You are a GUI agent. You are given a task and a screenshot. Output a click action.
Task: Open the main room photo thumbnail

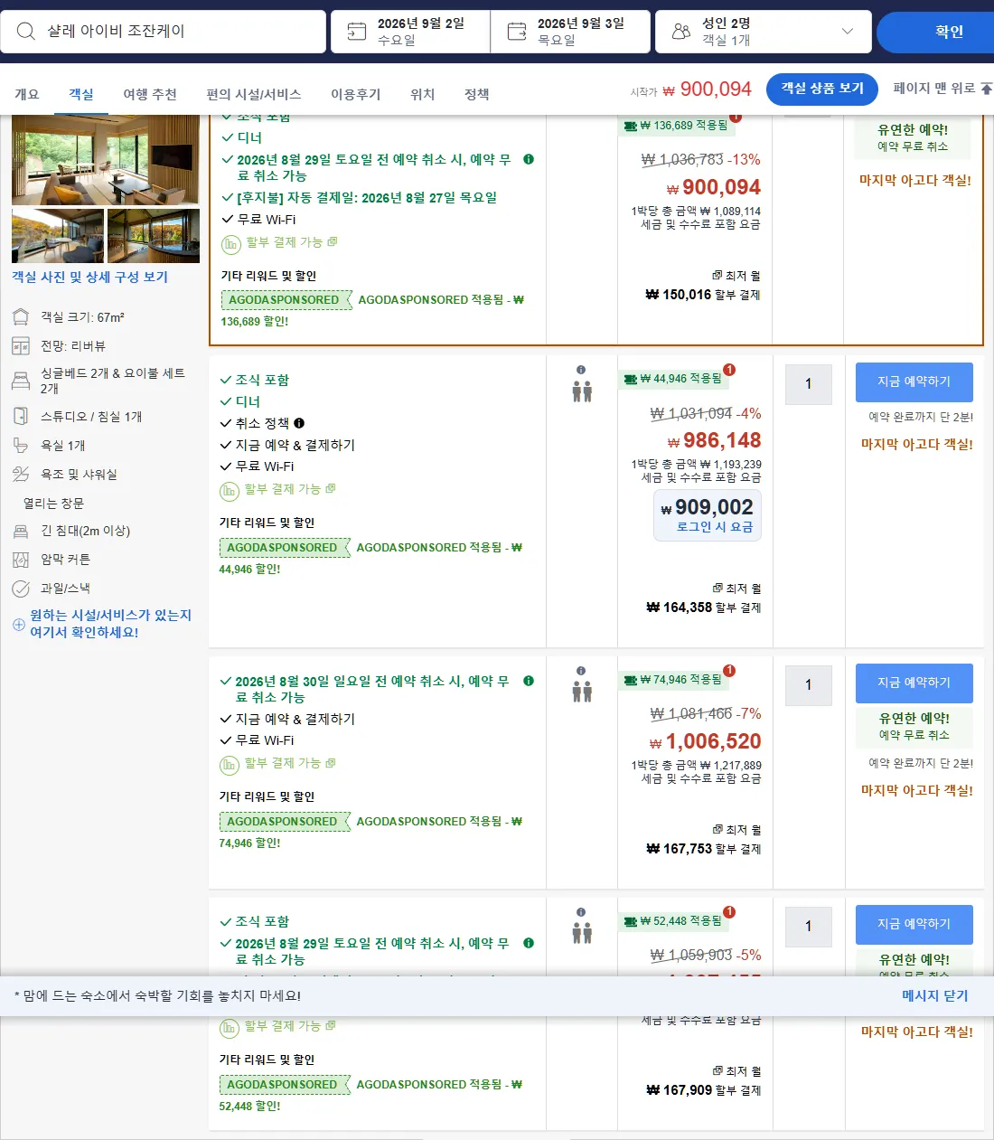pos(106,160)
